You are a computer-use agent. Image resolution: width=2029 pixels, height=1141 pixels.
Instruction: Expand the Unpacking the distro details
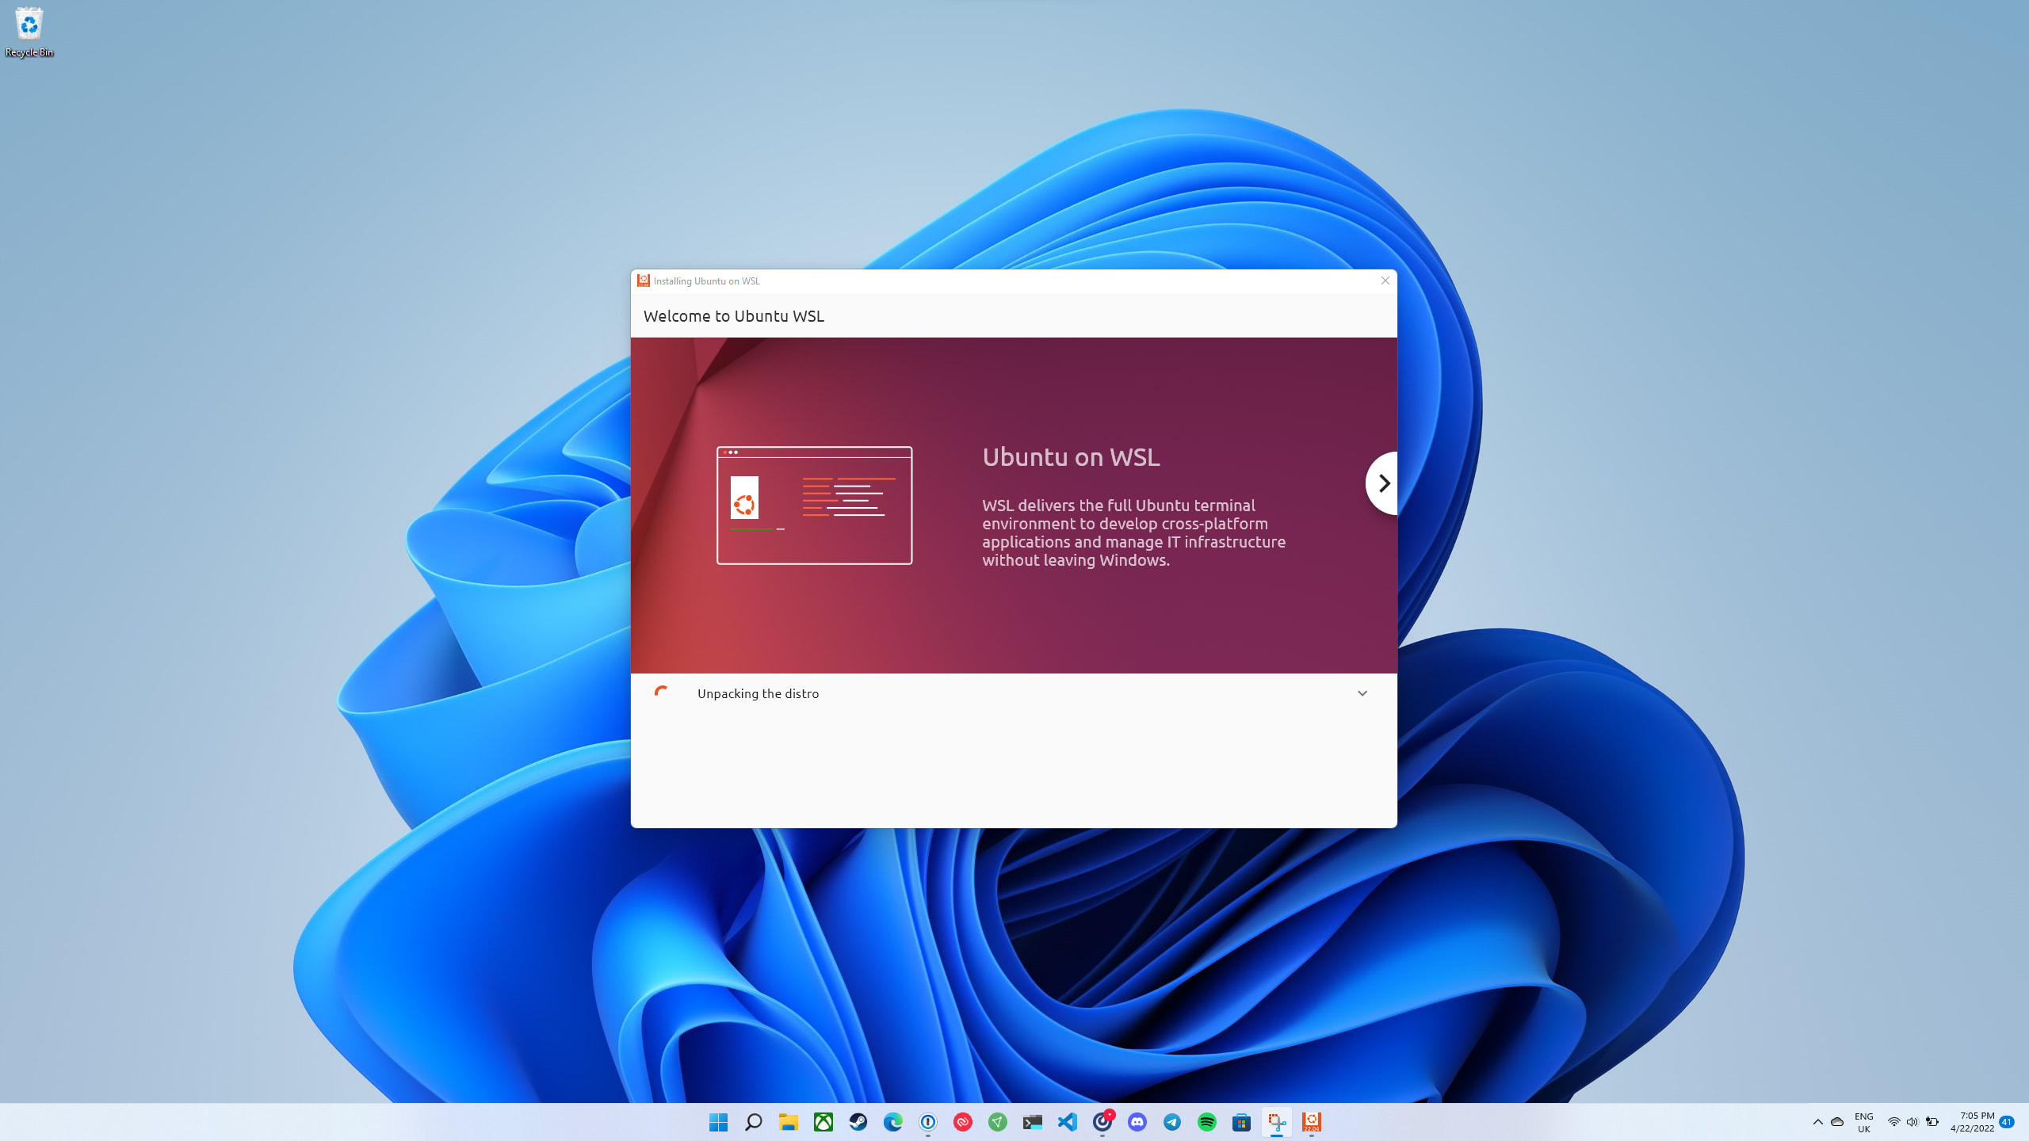point(1362,693)
